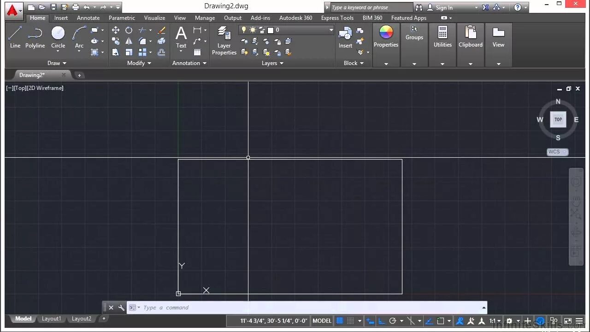Pick the Arc tool
Viewport: 590px width, 332px height.
(79, 37)
